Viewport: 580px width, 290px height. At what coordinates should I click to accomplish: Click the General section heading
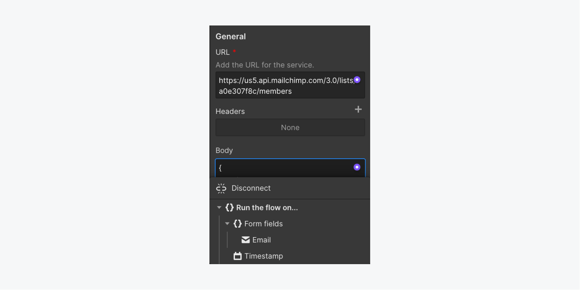point(231,37)
